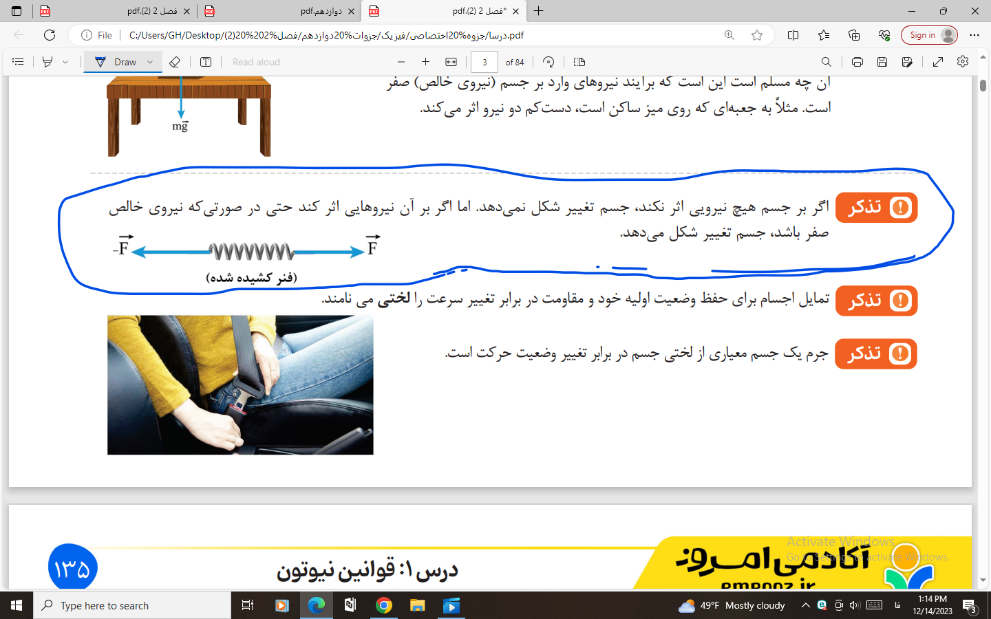Rotate the PDF page

(548, 62)
